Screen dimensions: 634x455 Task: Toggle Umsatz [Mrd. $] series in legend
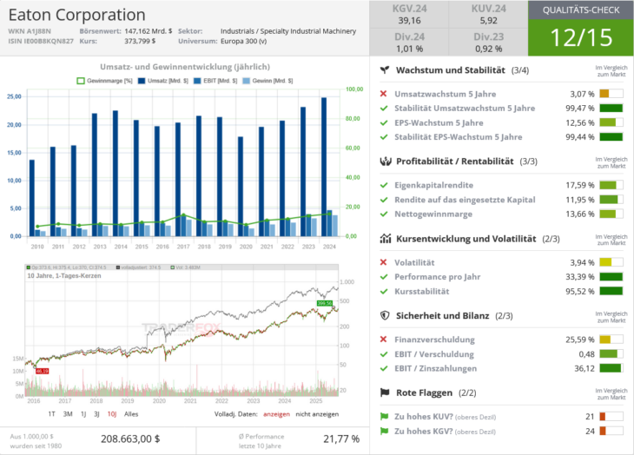click(163, 81)
